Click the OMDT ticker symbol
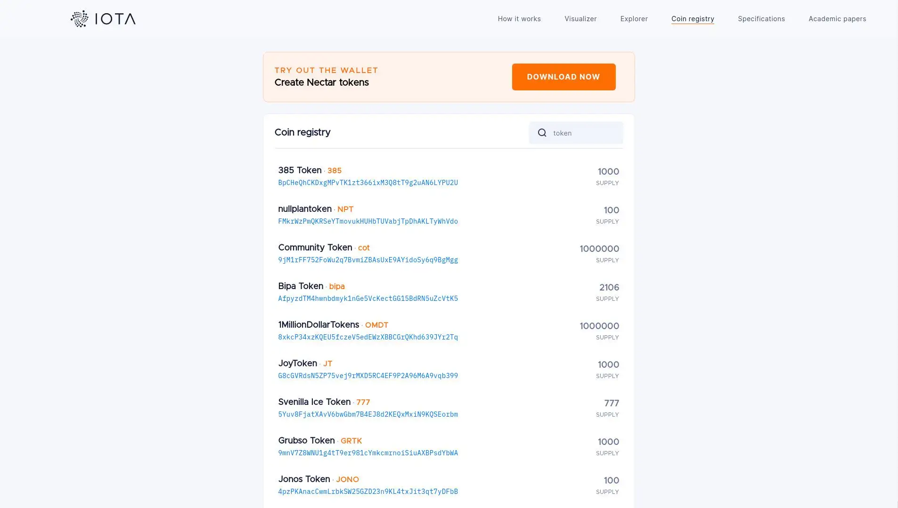This screenshot has width=898, height=508. 376,325
